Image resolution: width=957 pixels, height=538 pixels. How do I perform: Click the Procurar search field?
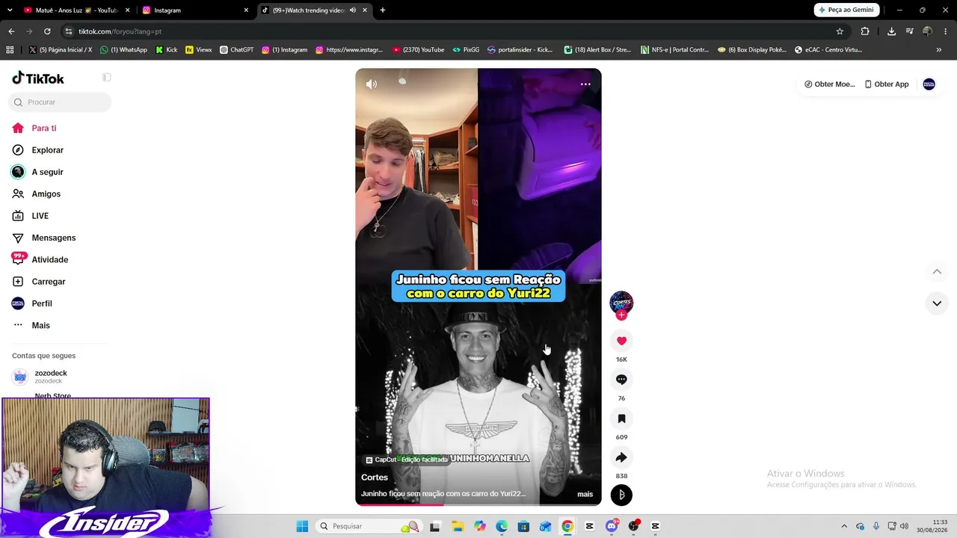[60, 102]
